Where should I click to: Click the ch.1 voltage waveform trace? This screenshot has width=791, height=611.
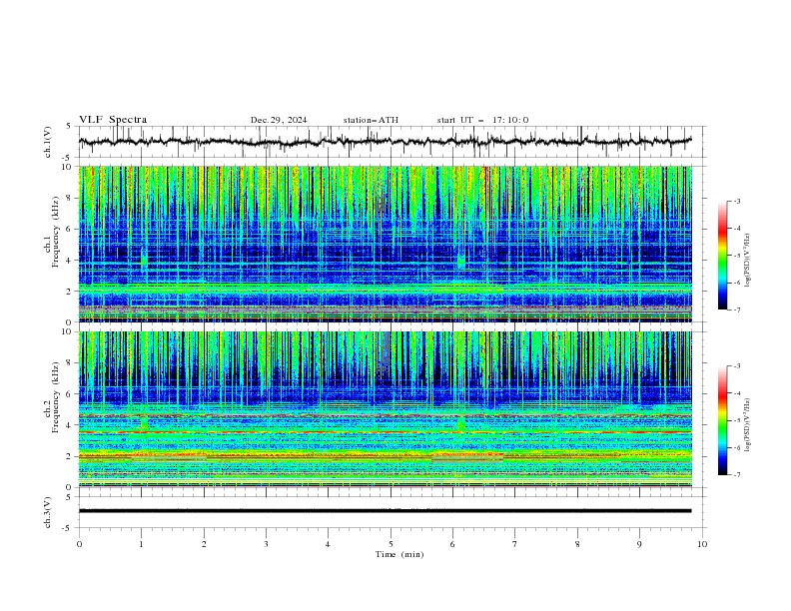(385, 142)
